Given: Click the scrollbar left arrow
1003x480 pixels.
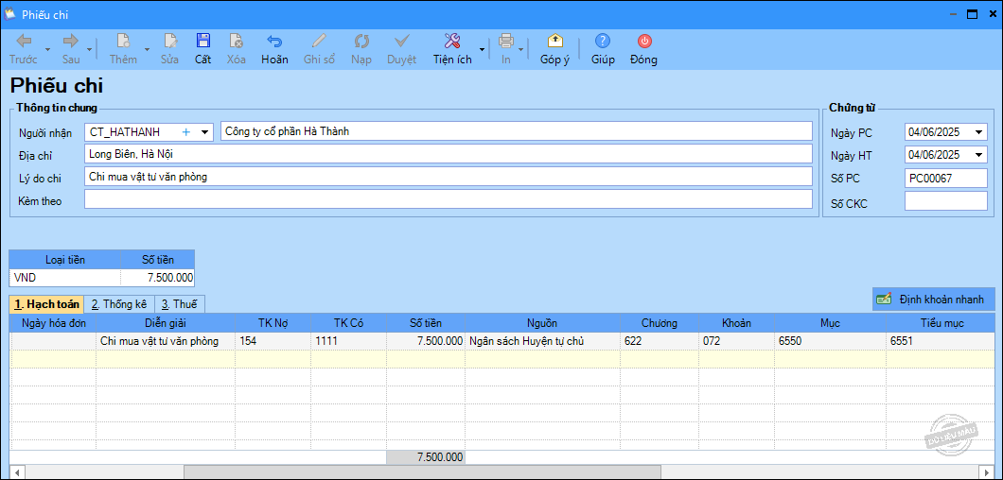Looking at the screenshot, I should (17, 472).
